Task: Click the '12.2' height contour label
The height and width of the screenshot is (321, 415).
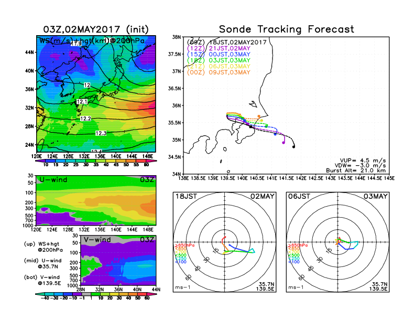Action: coord(85,119)
